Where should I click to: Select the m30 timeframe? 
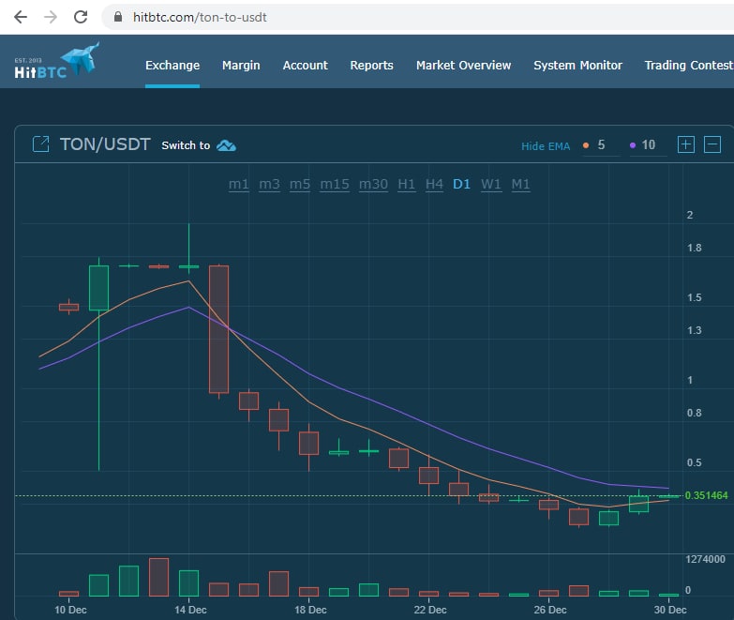click(x=373, y=184)
